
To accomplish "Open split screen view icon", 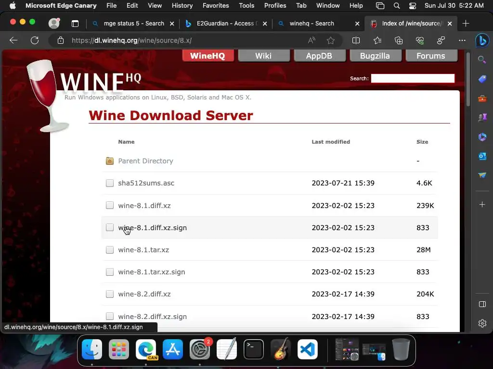I will 356,40.
